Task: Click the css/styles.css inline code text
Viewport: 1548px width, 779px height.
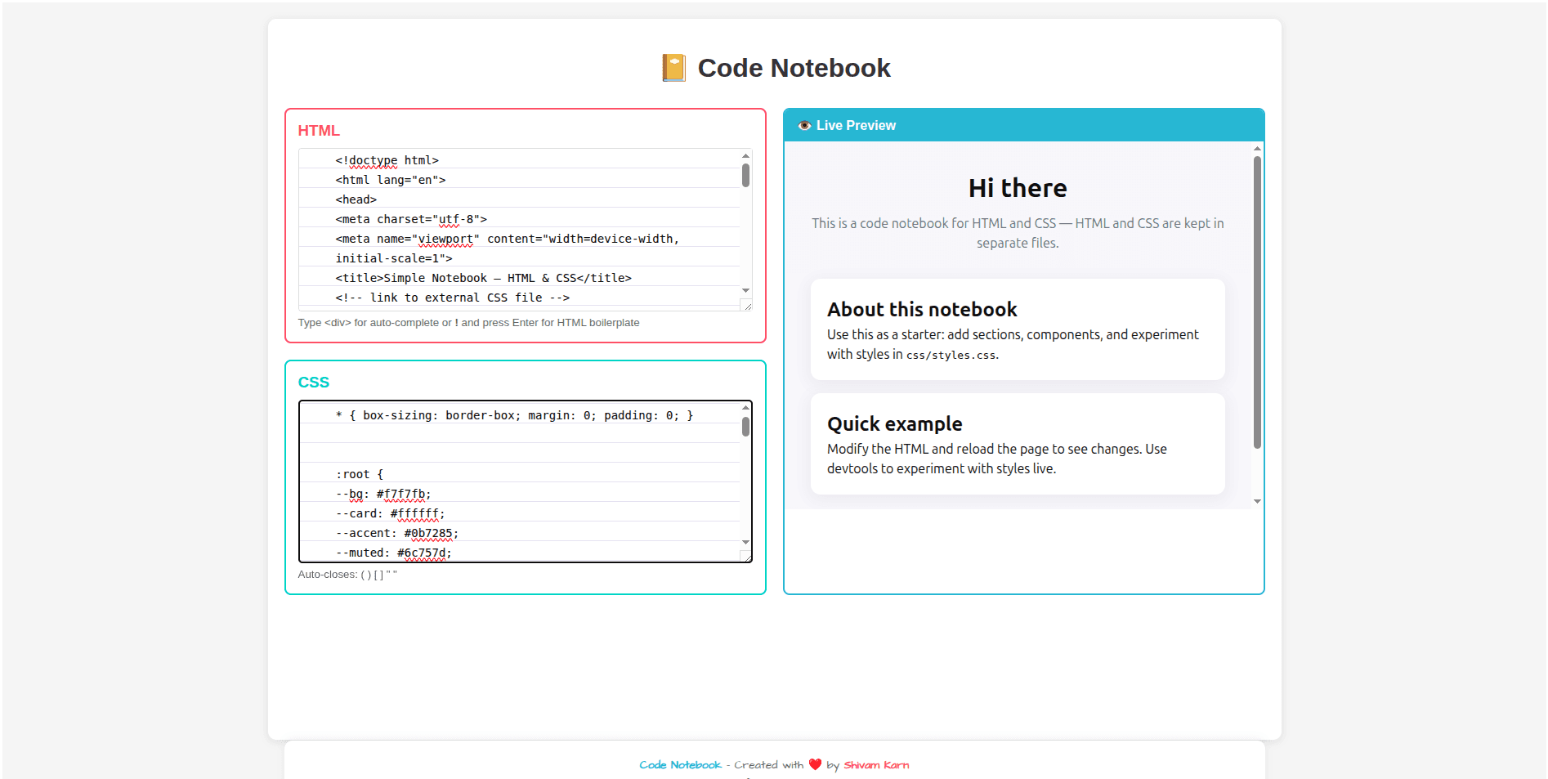Action: click(951, 355)
